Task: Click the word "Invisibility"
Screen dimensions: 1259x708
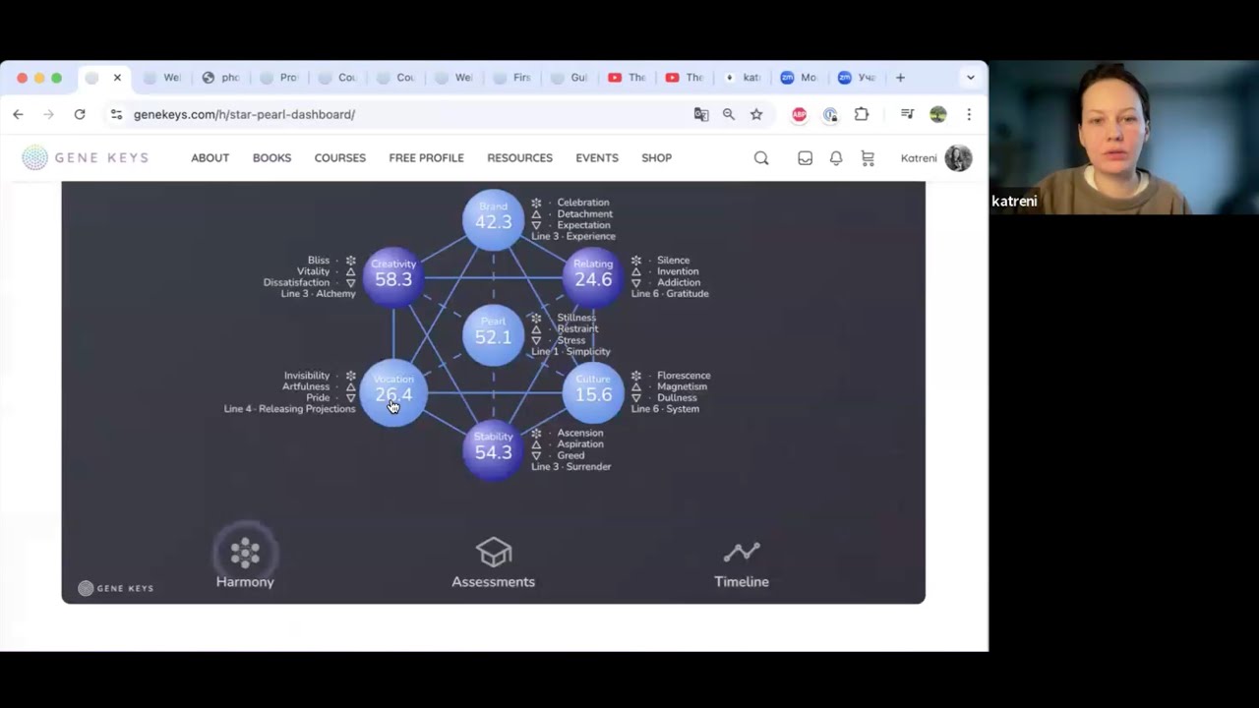Action: click(x=307, y=376)
